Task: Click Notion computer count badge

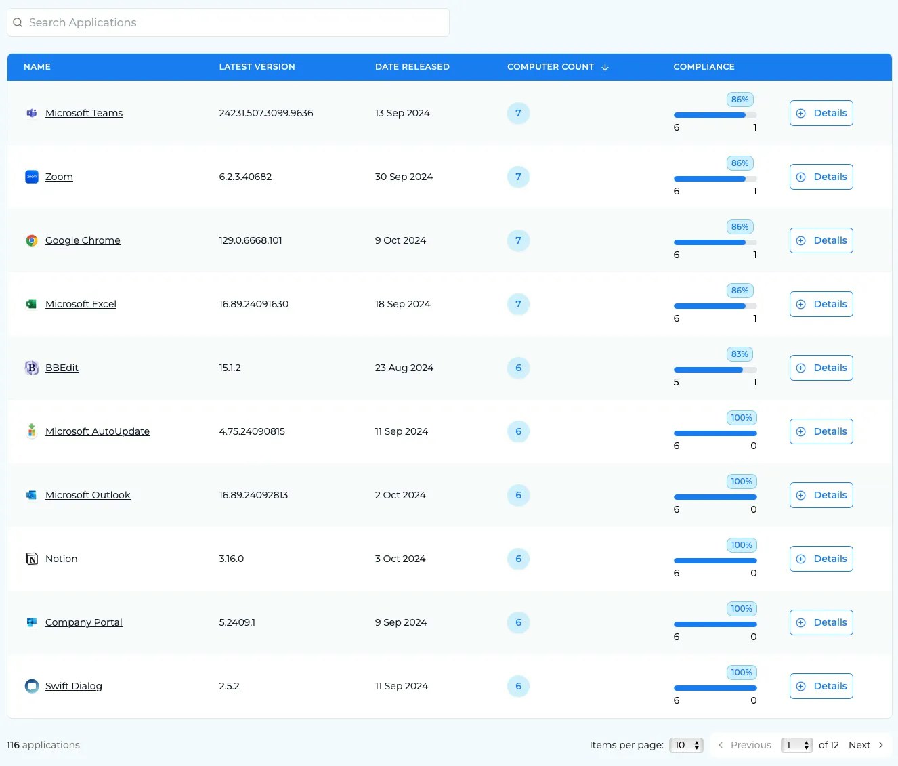Action: pyautogui.click(x=518, y=559)
